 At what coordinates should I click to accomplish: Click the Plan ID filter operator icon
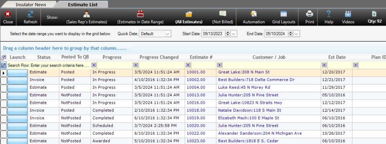356,65
